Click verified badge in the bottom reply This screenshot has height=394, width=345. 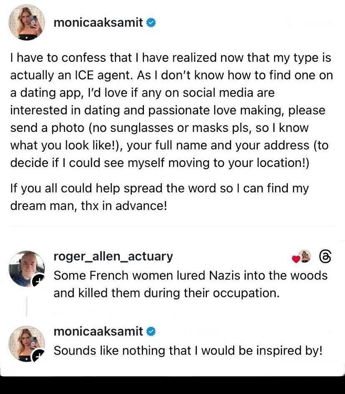coord(151,331)
